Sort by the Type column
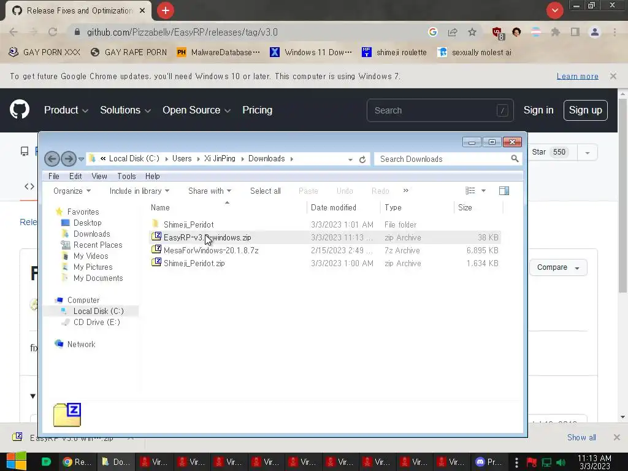The image size is (628, 471). coord(393,207)
